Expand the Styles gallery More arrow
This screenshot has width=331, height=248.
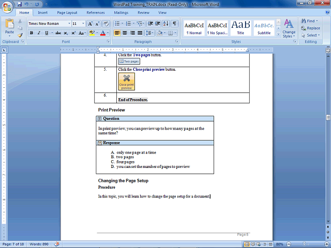278,34
